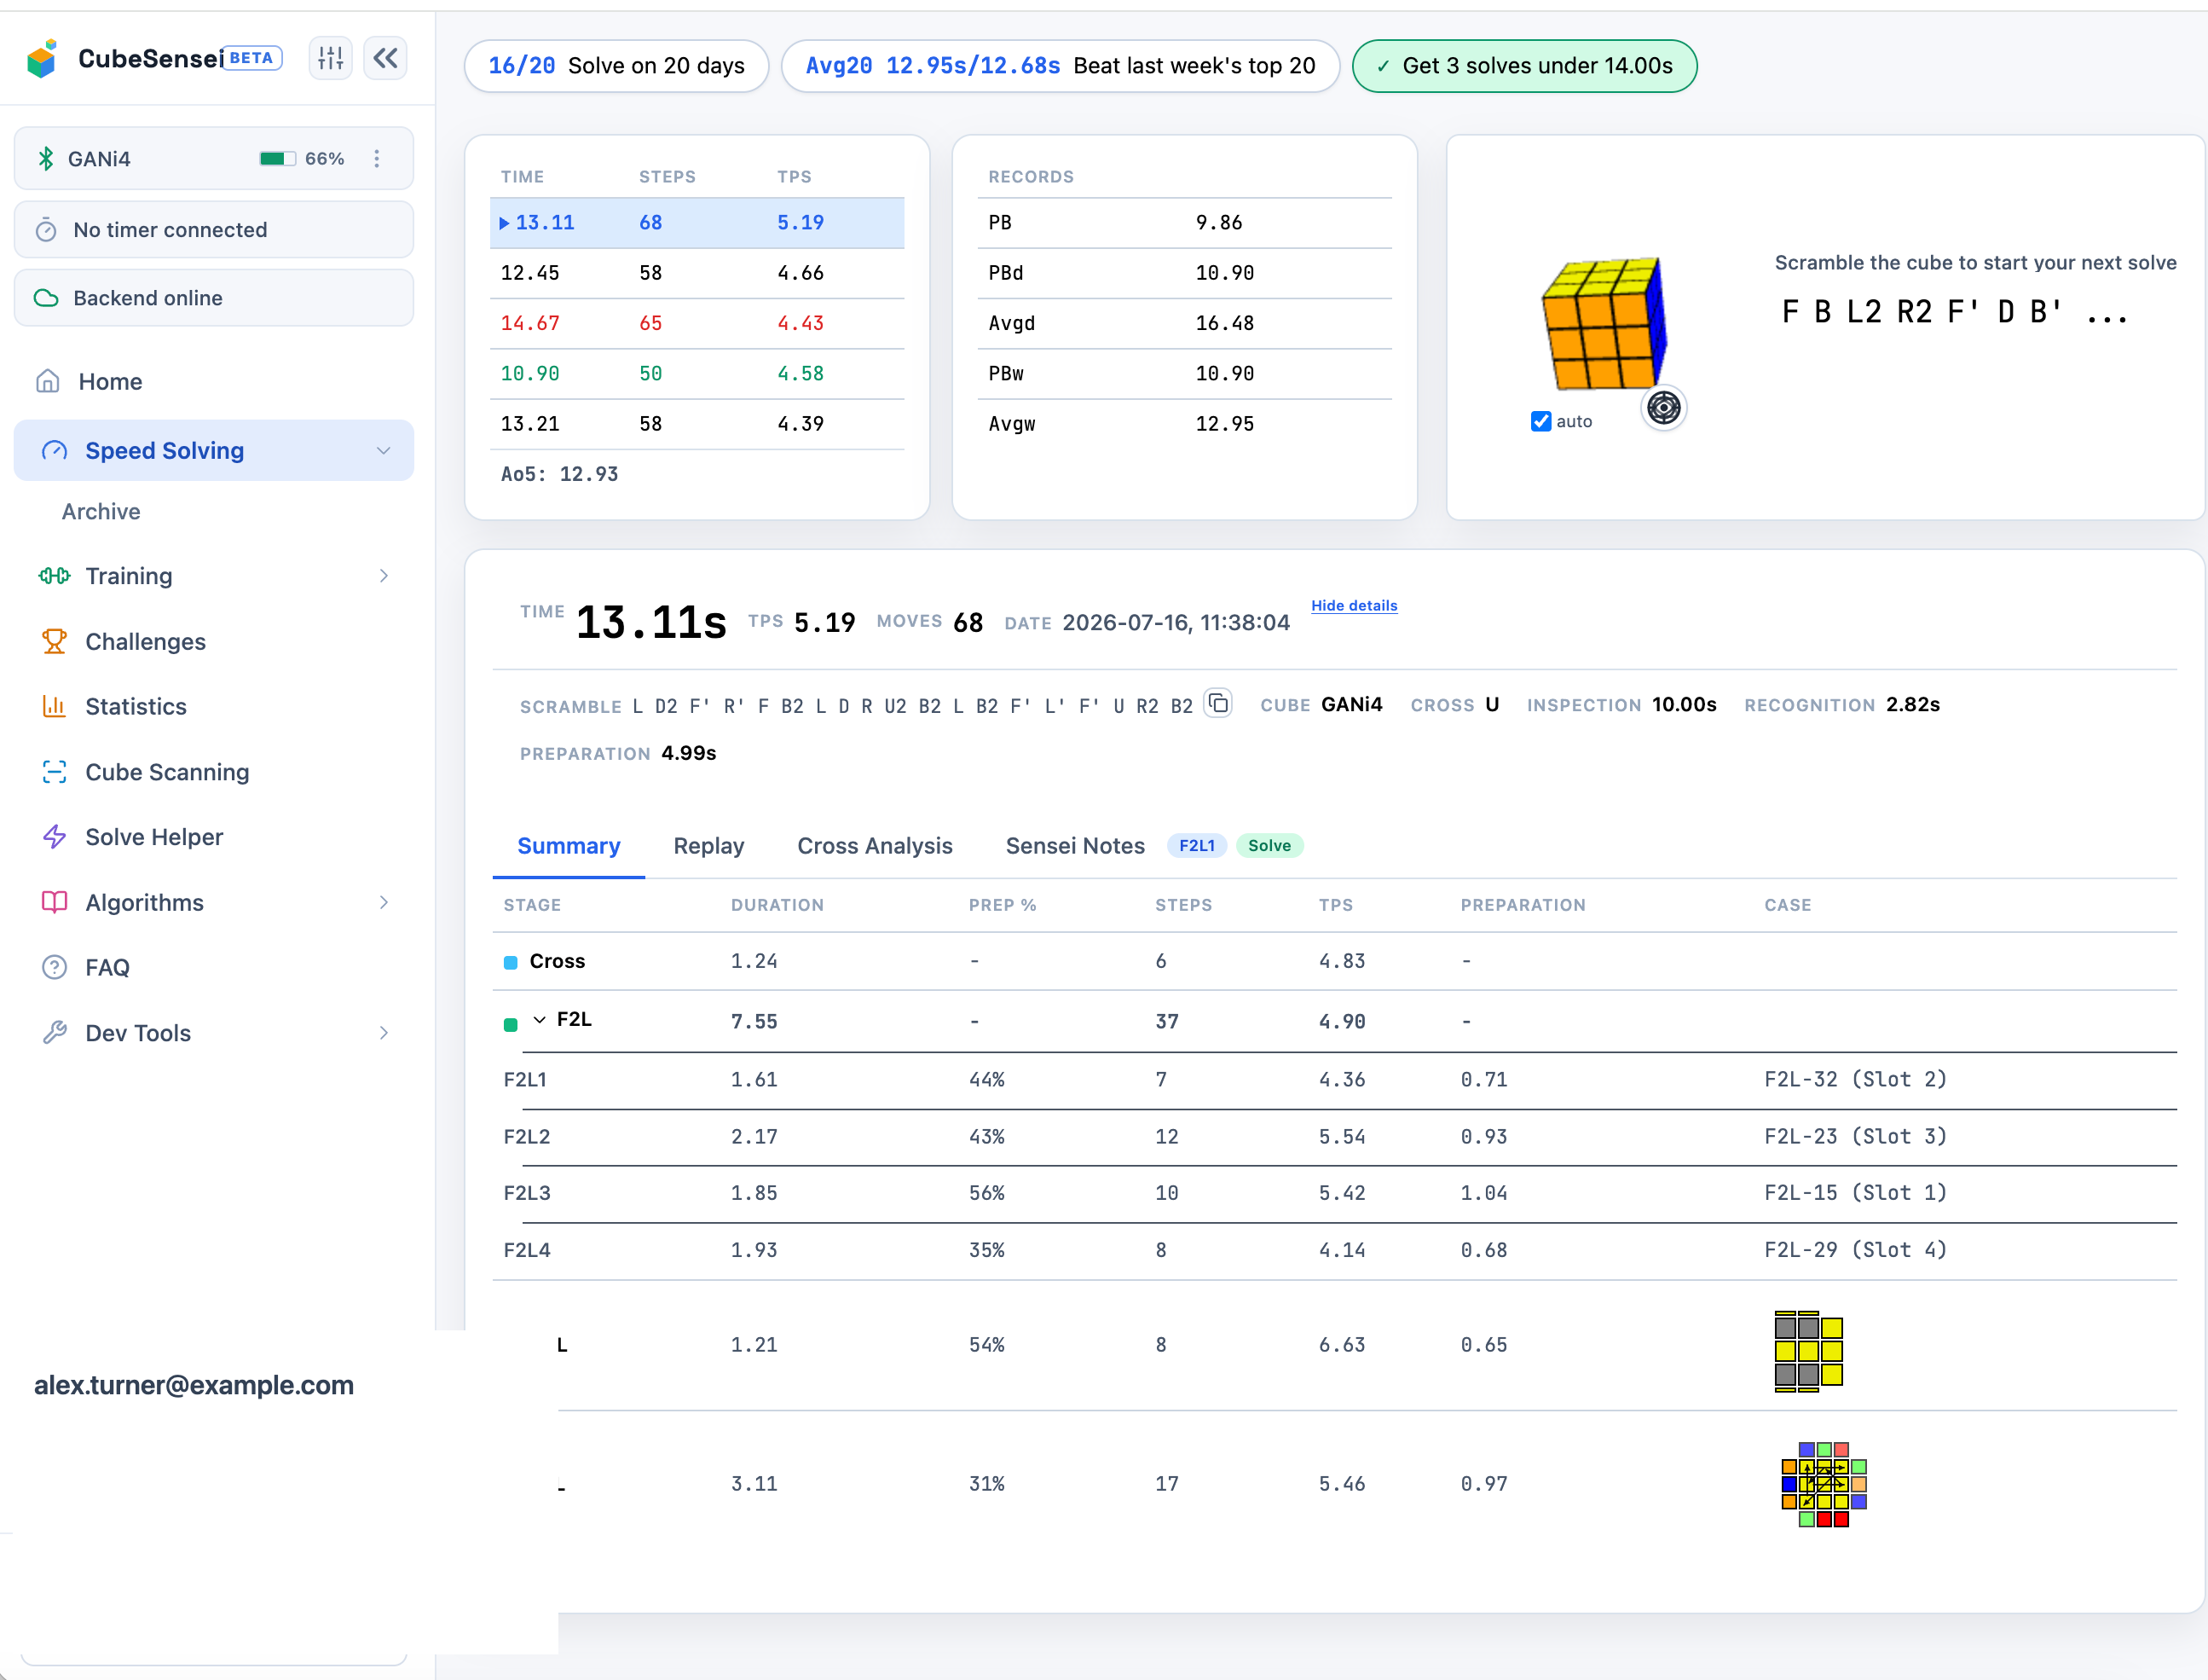
Task: Click the CubeSensei logo icon
Action: point(43,59)
